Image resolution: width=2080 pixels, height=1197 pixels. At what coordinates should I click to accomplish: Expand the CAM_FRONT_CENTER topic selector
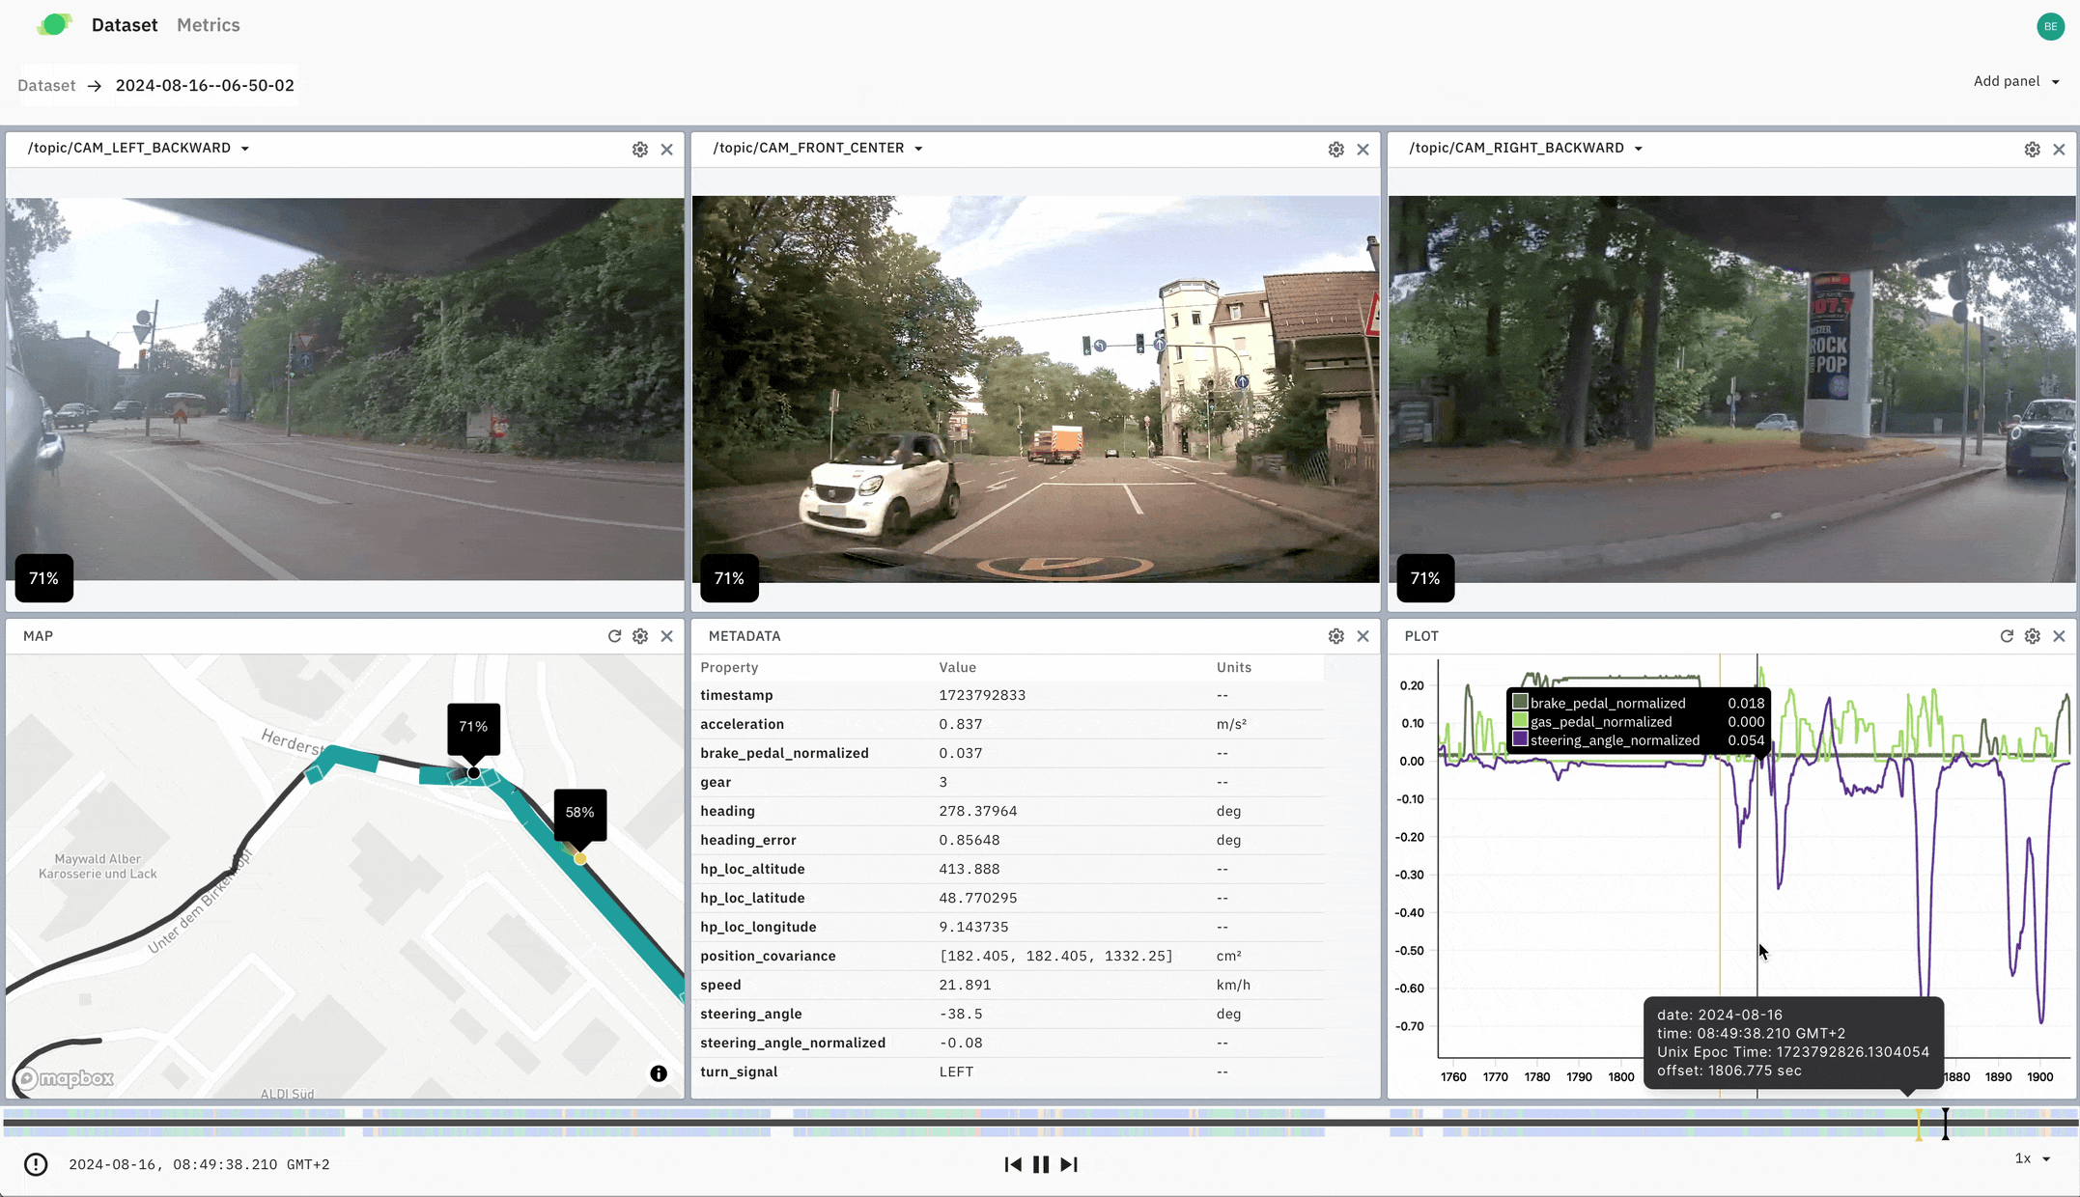(918, 149)
